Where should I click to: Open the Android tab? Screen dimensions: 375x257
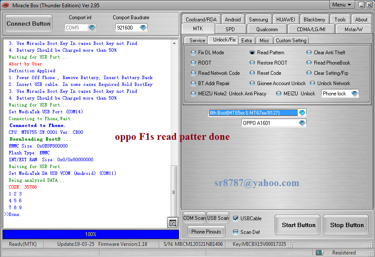233,19
